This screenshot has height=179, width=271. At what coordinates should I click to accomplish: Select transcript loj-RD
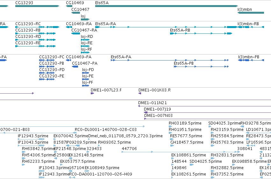point(87,36)
